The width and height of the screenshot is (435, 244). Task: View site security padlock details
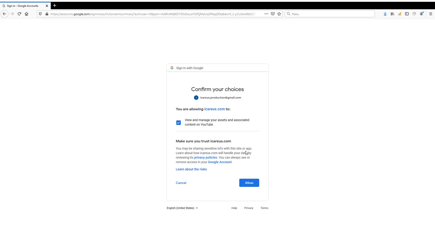pyautogui.click(x=47, y=14)
